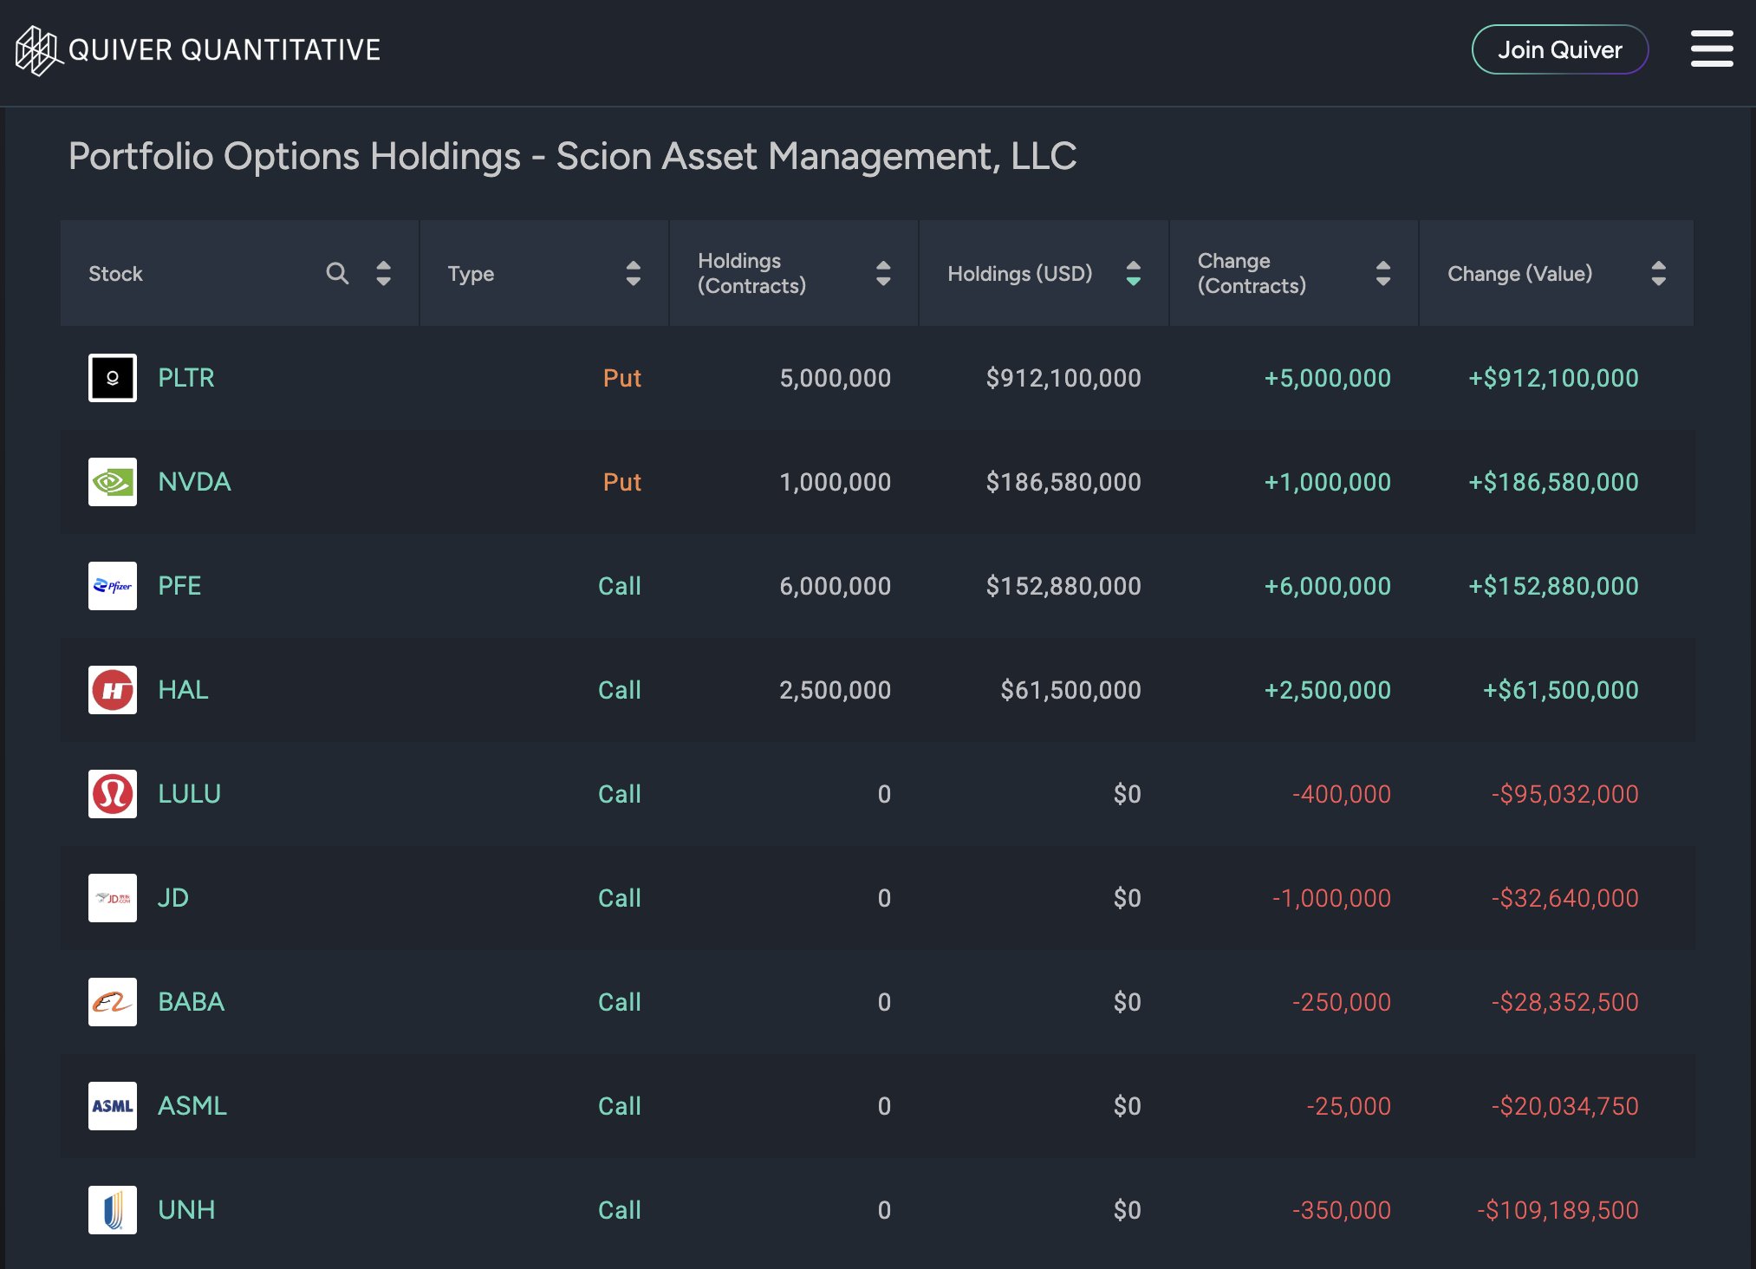Image resolution: width=1756 pixels, height=1269 pixels.
Task: Sort the table by the Stock column
Action: click(x=382, y=273)
